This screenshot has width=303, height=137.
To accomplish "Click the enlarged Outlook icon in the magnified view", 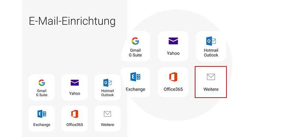I will (x=211, y=41).
